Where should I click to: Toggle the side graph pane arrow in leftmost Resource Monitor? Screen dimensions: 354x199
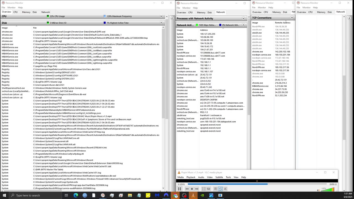172,18
